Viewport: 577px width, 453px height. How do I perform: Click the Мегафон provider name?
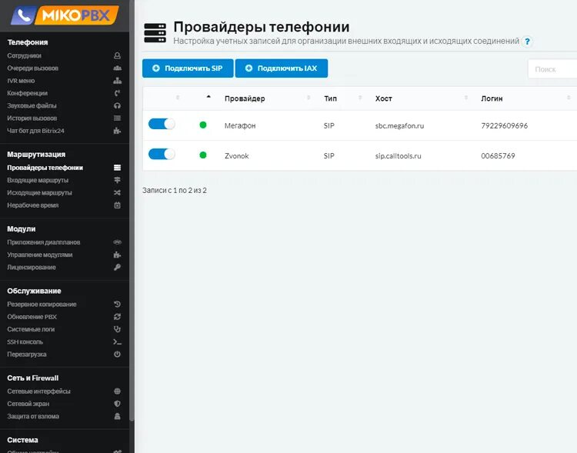(x=240, y=125)
